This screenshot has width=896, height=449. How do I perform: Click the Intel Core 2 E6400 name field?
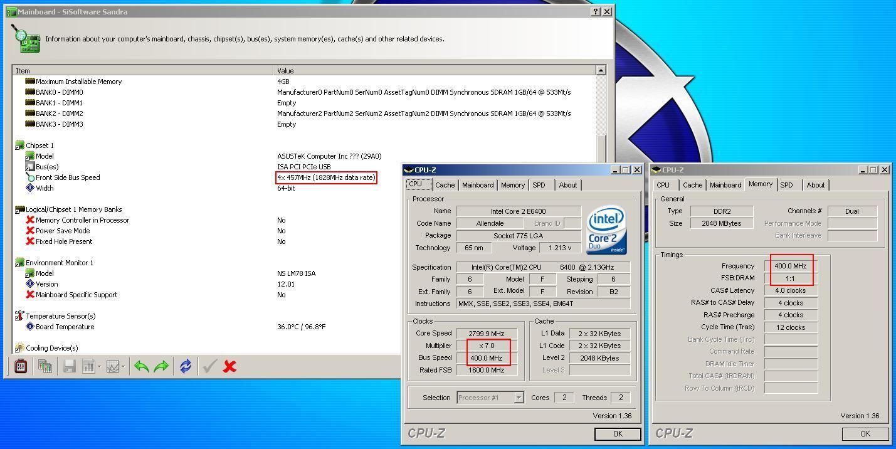pos(519,211)
